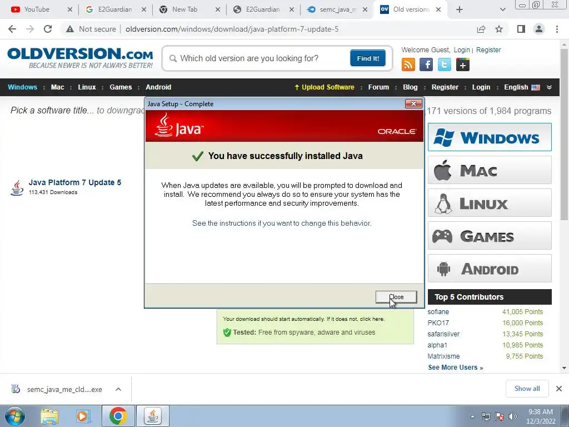Click the Chrome taskbar icon
This screenshot has height=427, width=569.
pyautogui.click(x=118, y=416)
